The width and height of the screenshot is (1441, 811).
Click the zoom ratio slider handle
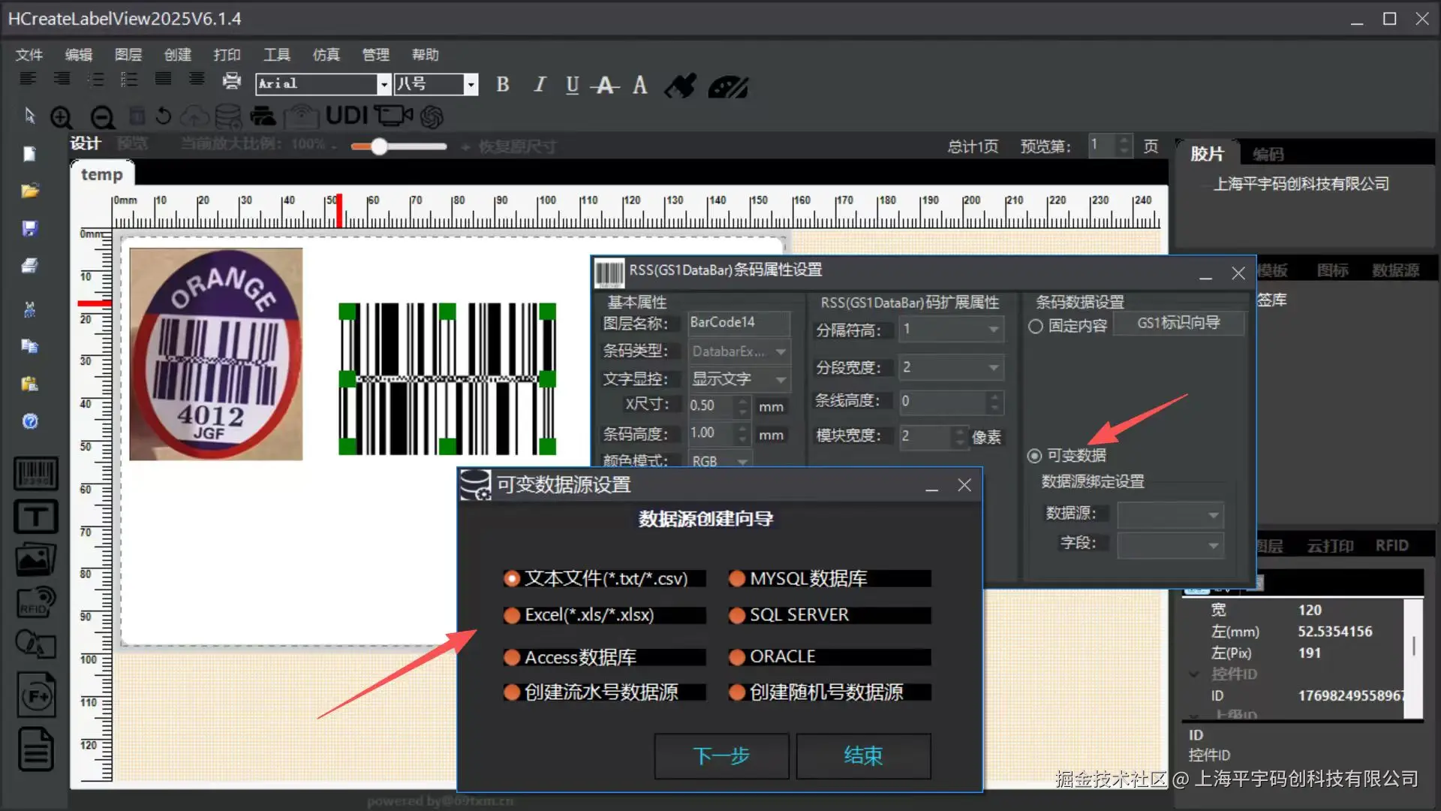[379, 146]
